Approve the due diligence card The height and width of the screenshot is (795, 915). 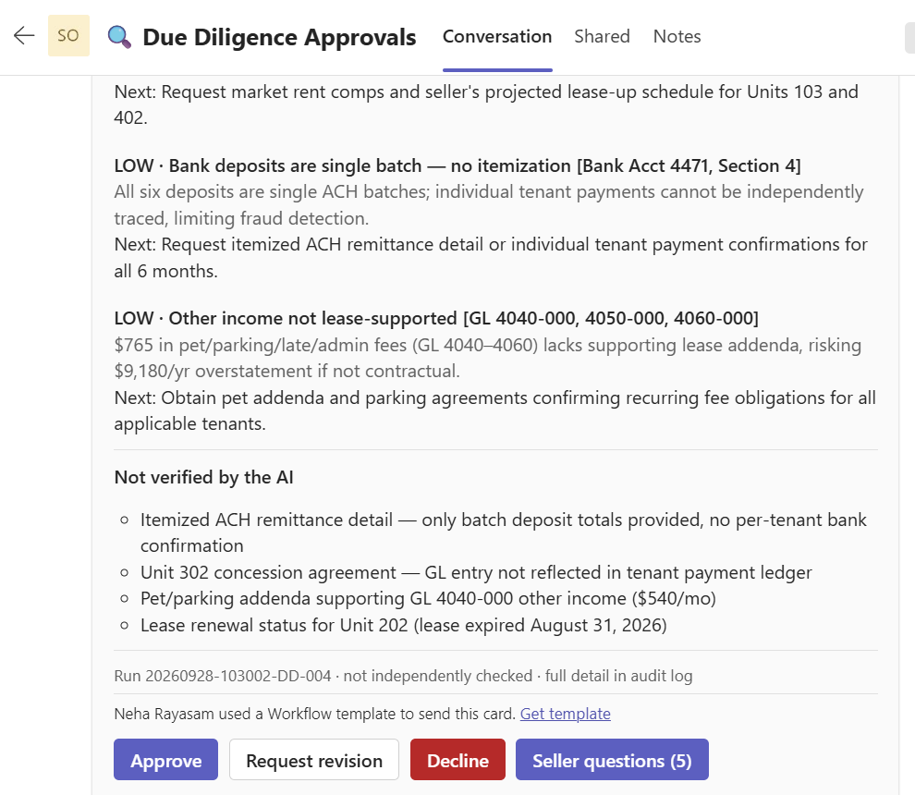tap(165, 759)
